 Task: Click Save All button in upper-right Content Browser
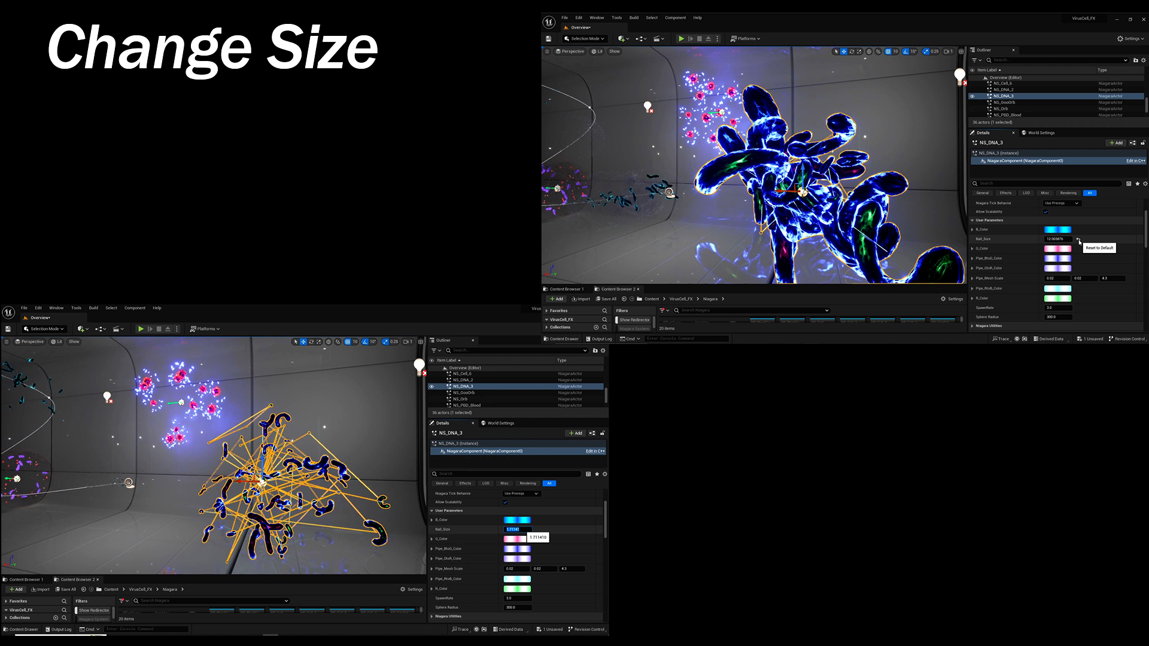click(606, 299)
